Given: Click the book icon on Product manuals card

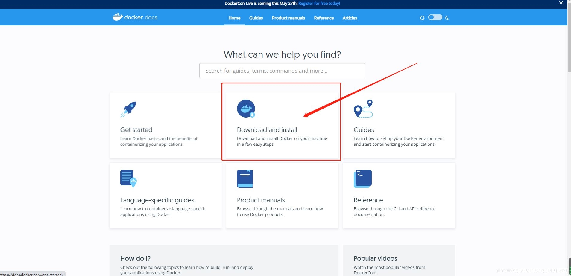Looking at the screenshot, I should [x=245, y=178].
